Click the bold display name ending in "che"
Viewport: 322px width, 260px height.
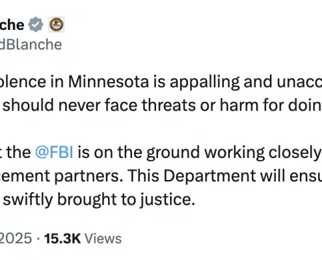(x=12, y=25)
